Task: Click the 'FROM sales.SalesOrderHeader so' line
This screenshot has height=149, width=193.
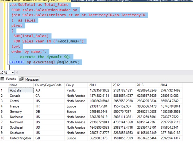Action: [x=44, y=10]
